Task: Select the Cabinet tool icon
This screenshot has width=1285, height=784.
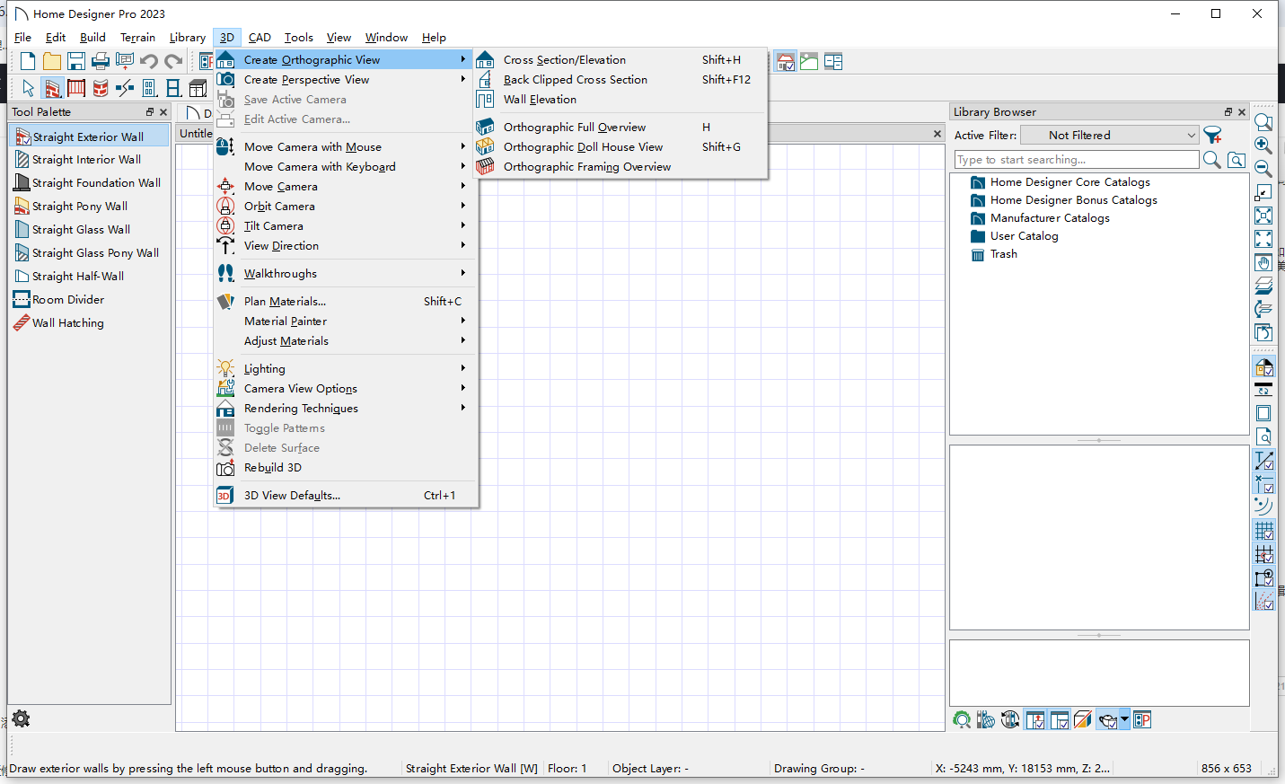Action: pos(198,88)
